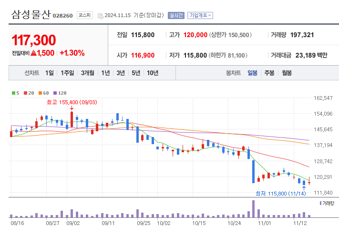Click the current price 117,300
The width and height of the screenshot is (339, 235).
tap(34, 40)
